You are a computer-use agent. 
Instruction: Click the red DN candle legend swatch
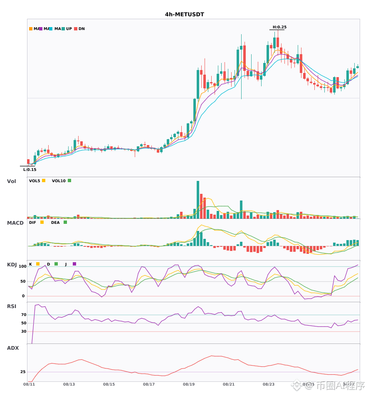point(76,29)
